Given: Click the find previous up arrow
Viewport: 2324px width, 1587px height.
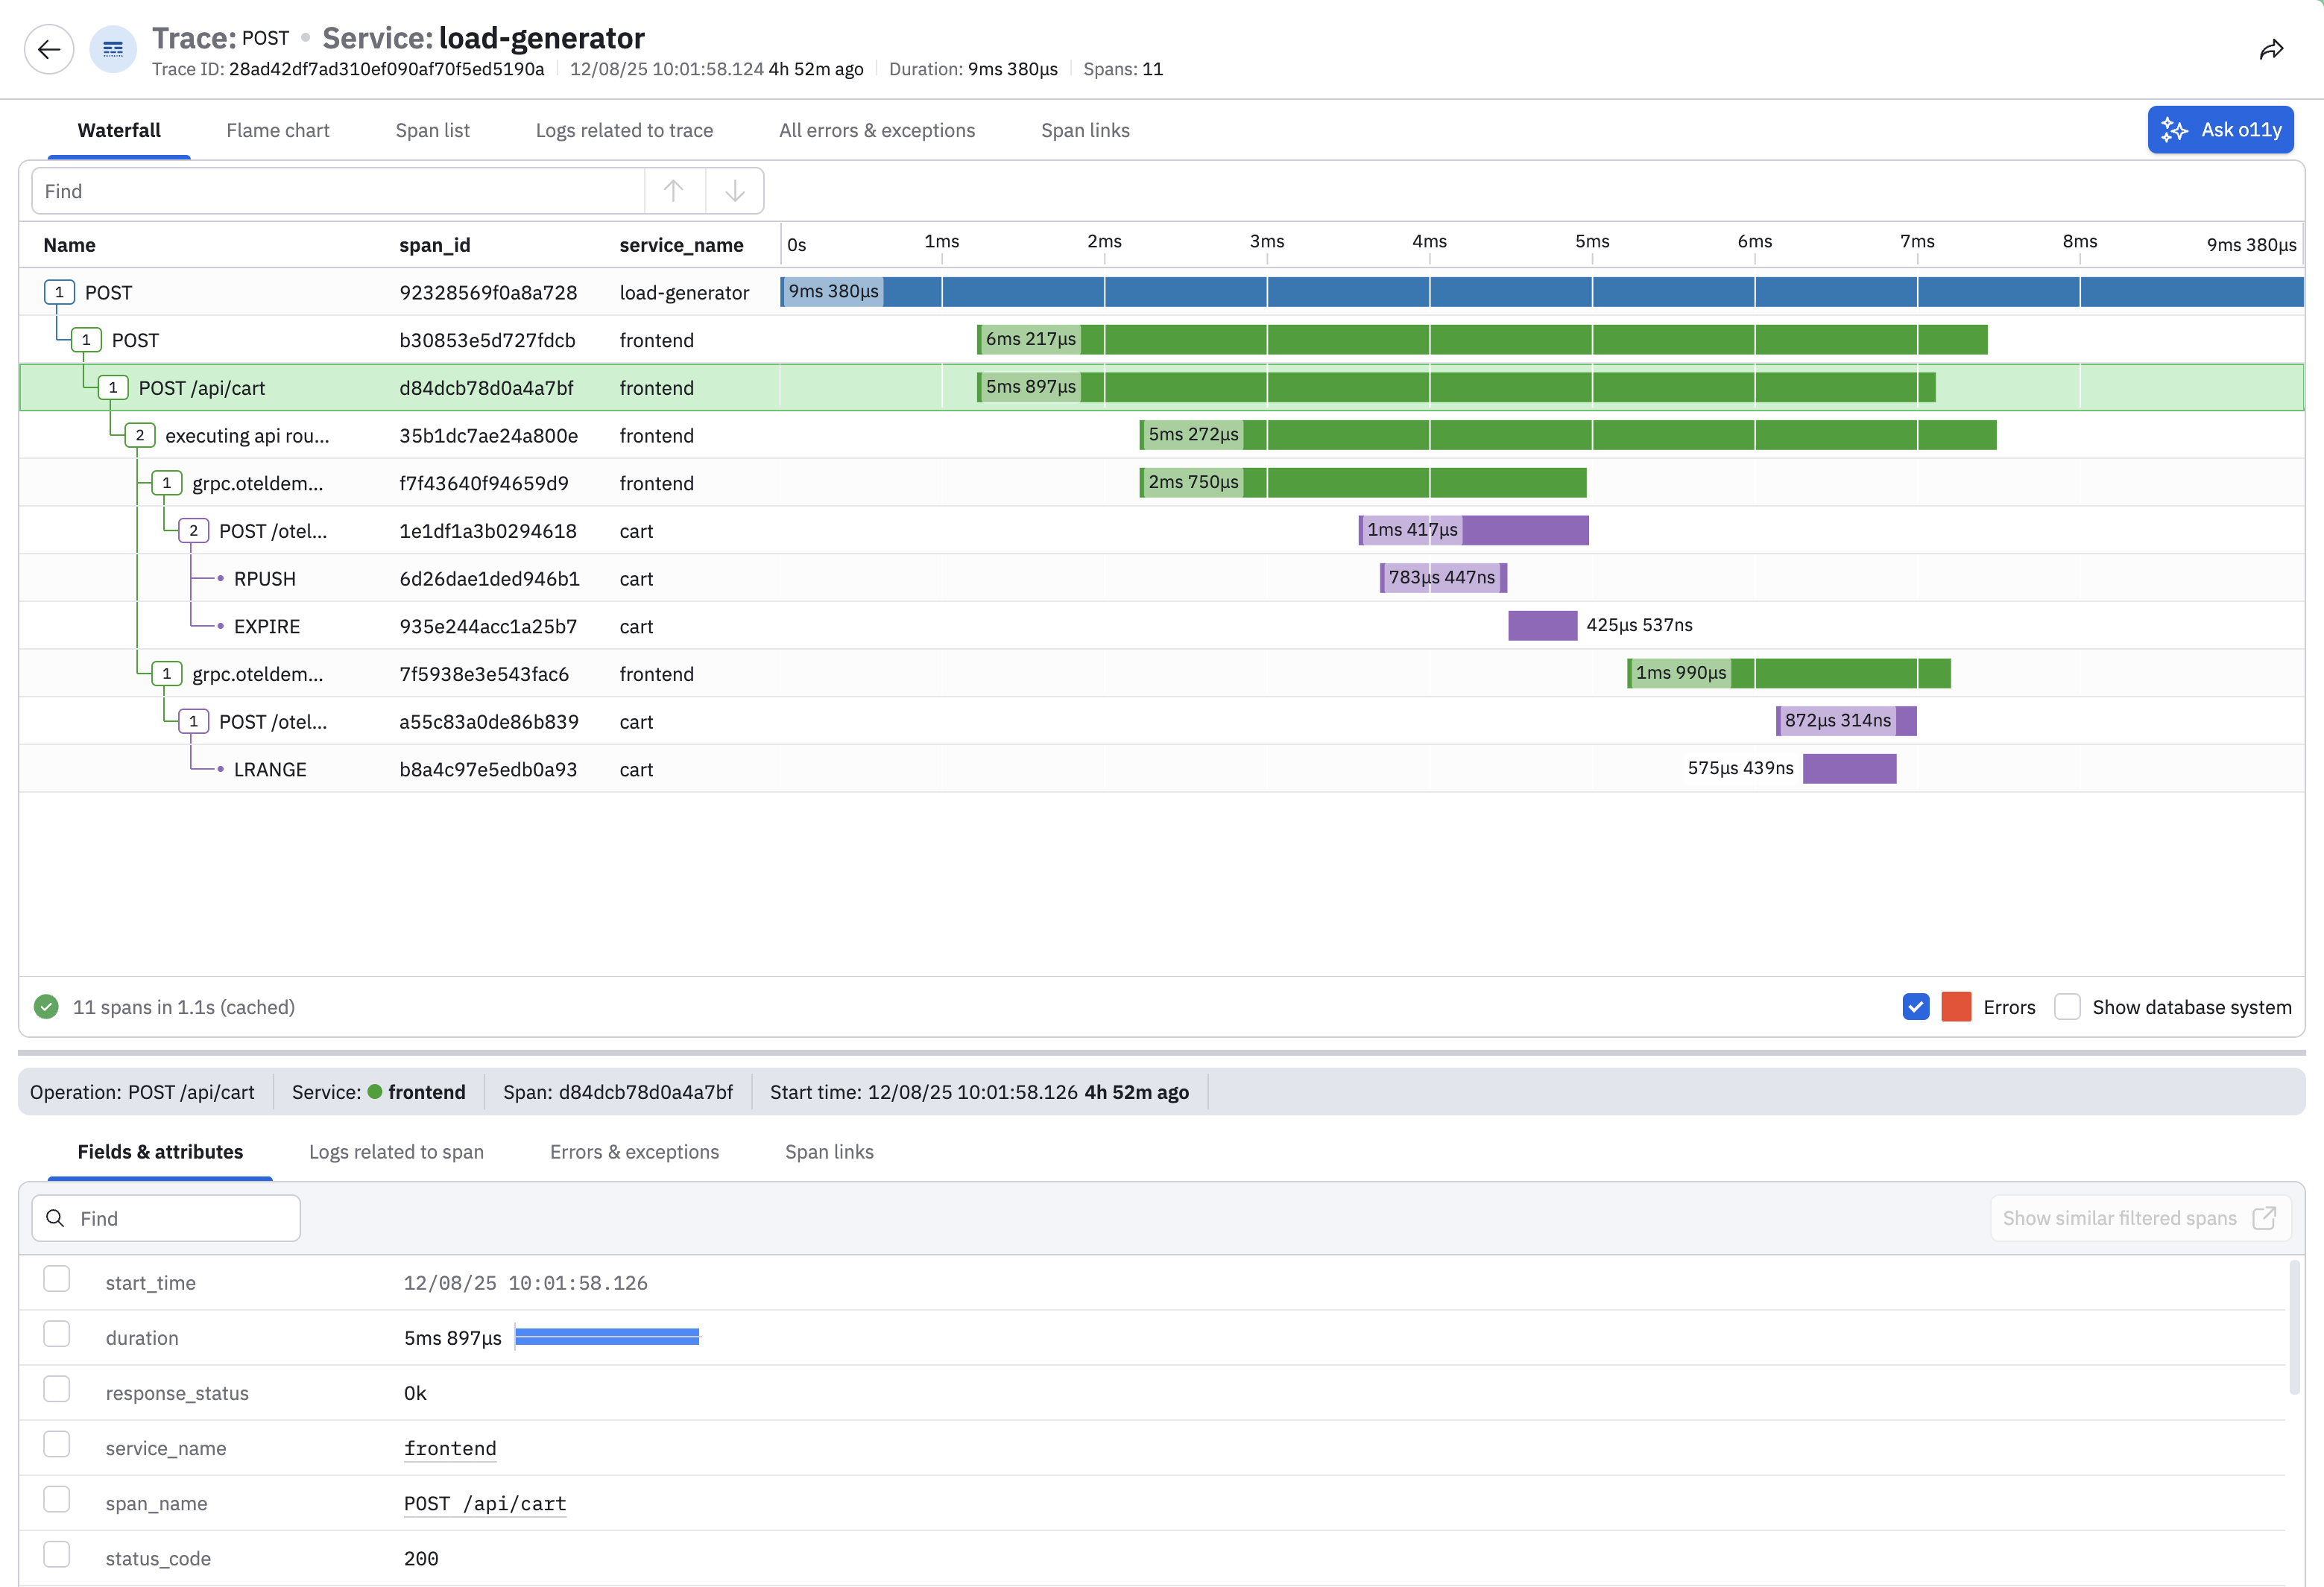Looking at the screenshot, I should pyautogui.click(x=674, y=191).
